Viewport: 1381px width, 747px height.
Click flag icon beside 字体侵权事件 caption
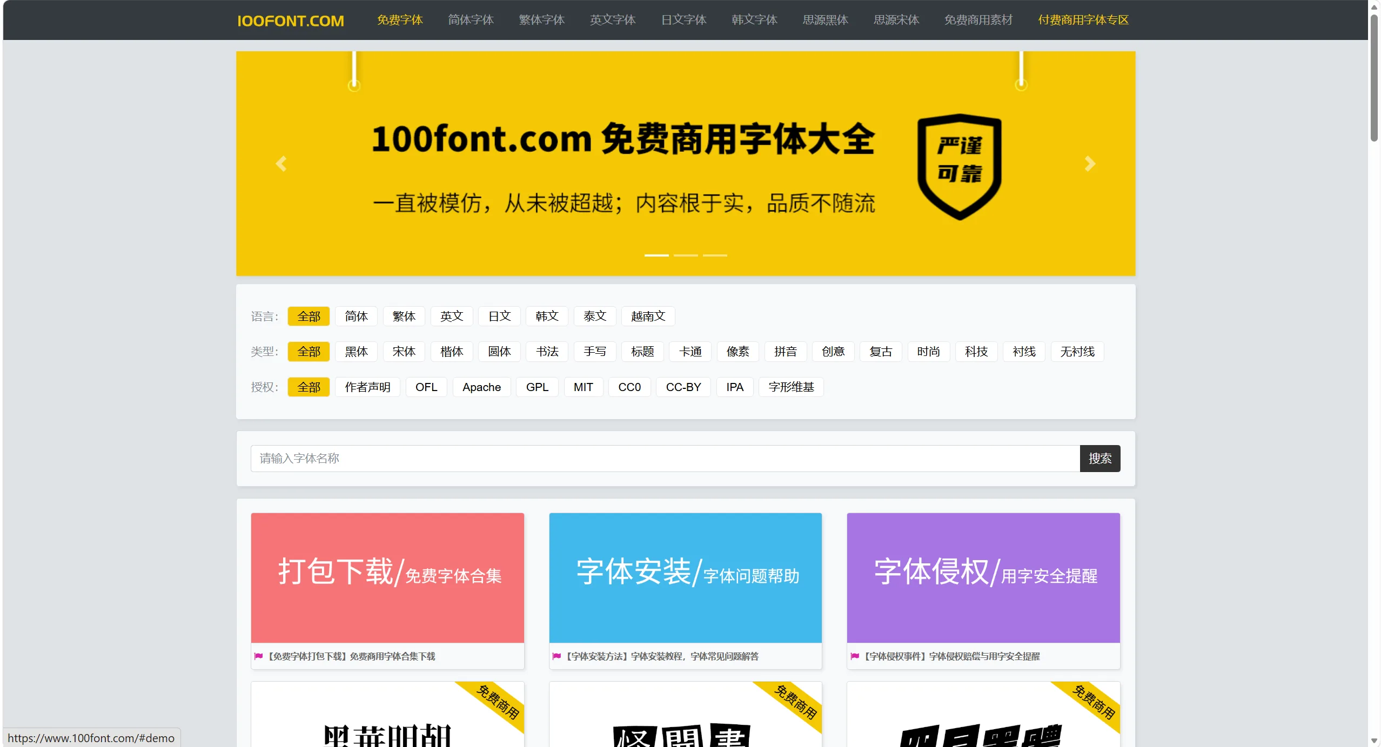pyautogui.click(x=855, y=656)
